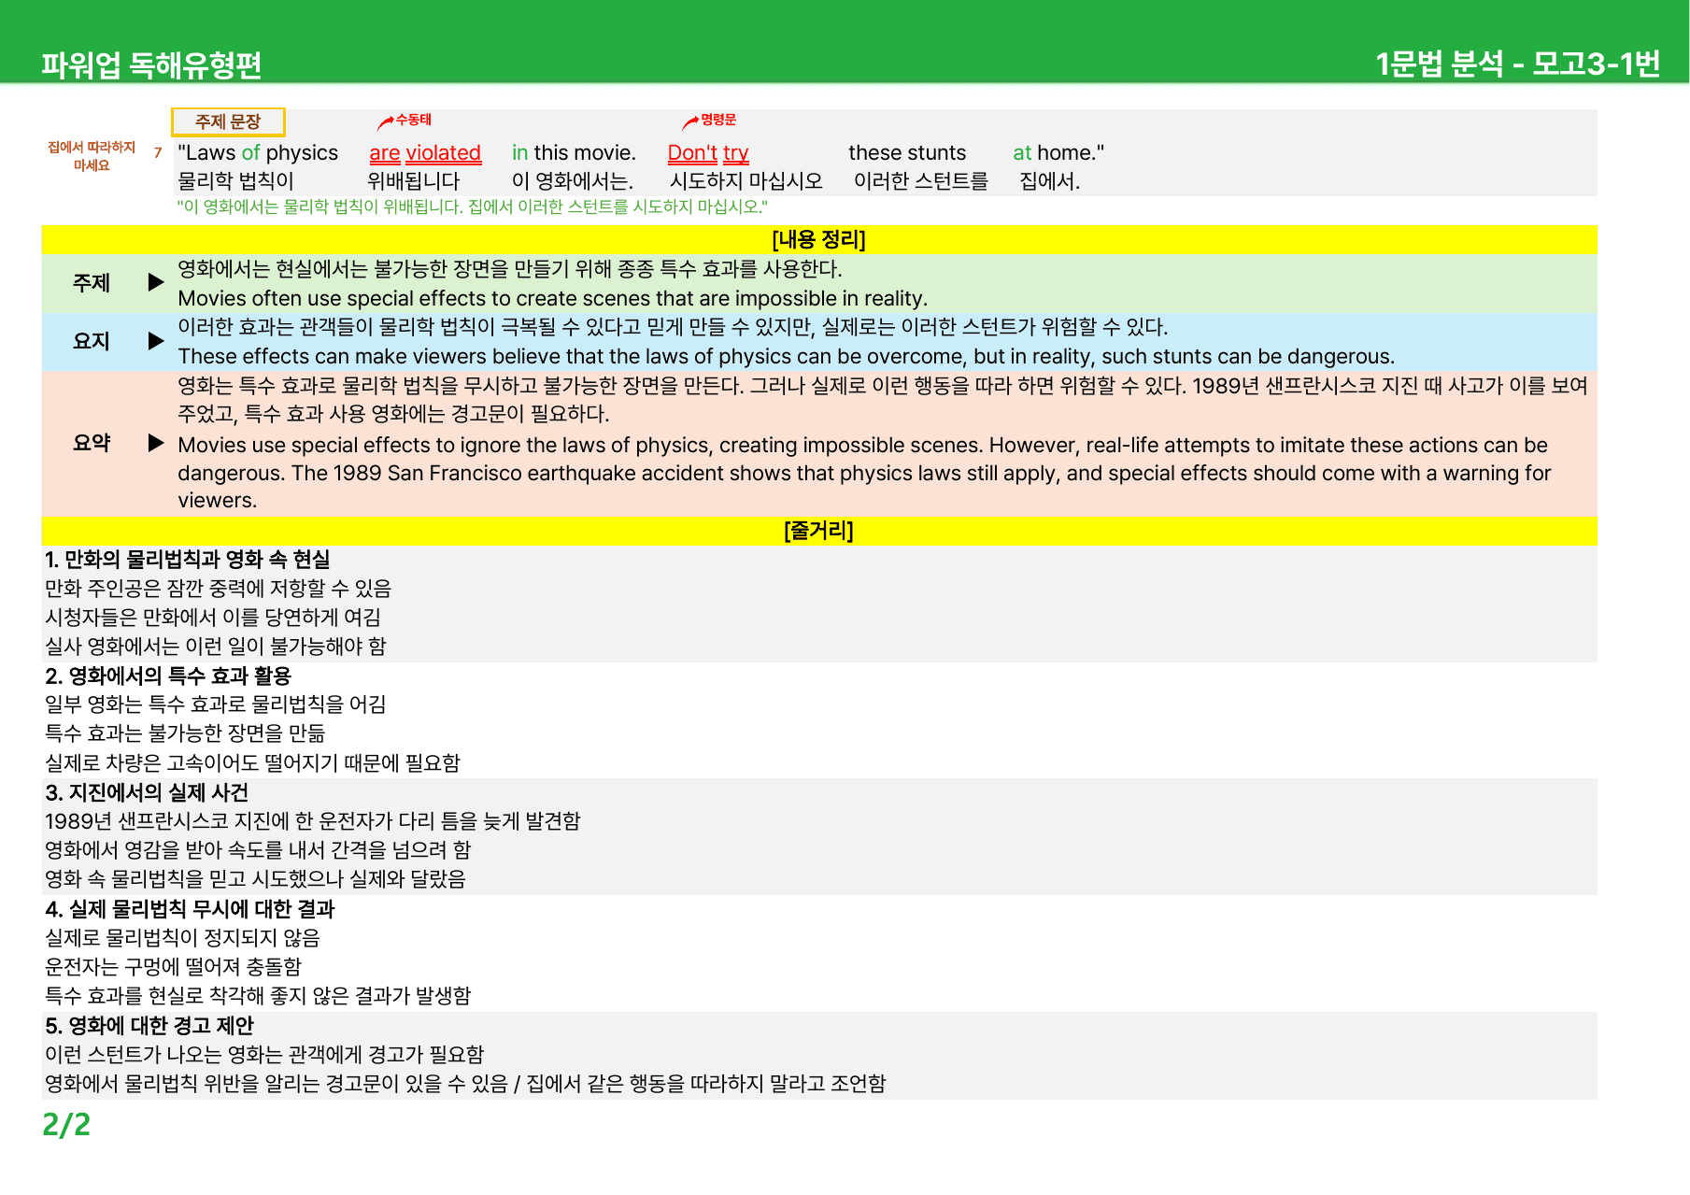Click the summary line starting dangerous. The 1989 San Francisco
Viewport: 1690px width, 1195px height.
pos(864,473)
